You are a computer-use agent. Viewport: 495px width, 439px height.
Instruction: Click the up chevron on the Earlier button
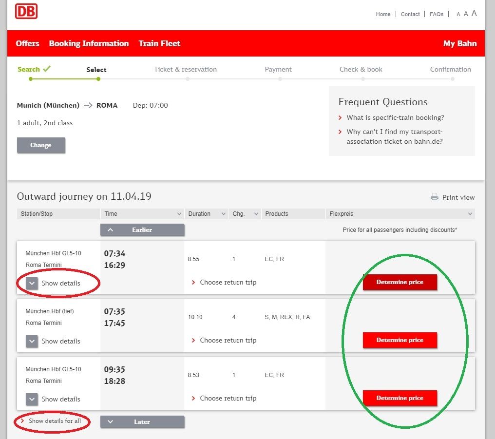(x=110, y=229)
